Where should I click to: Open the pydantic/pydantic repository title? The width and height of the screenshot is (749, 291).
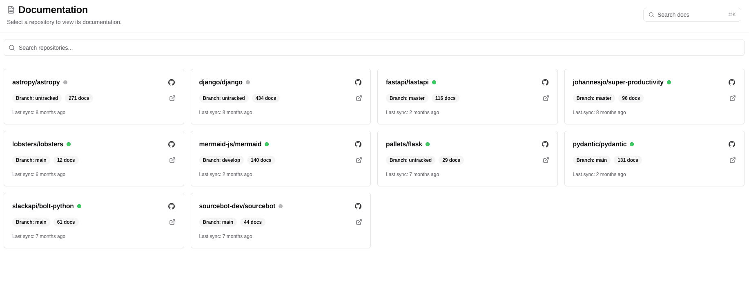(x=600, y=144)
